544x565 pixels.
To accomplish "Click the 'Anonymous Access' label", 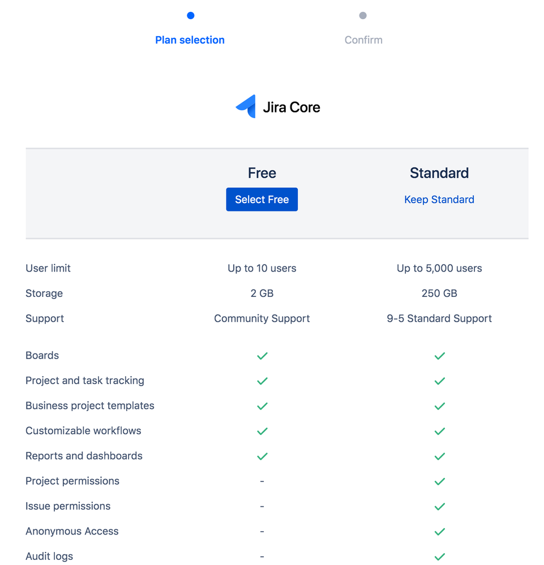I will click(72, 531).
